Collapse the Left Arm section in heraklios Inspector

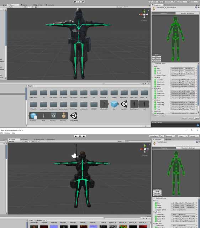click(153, 78)
